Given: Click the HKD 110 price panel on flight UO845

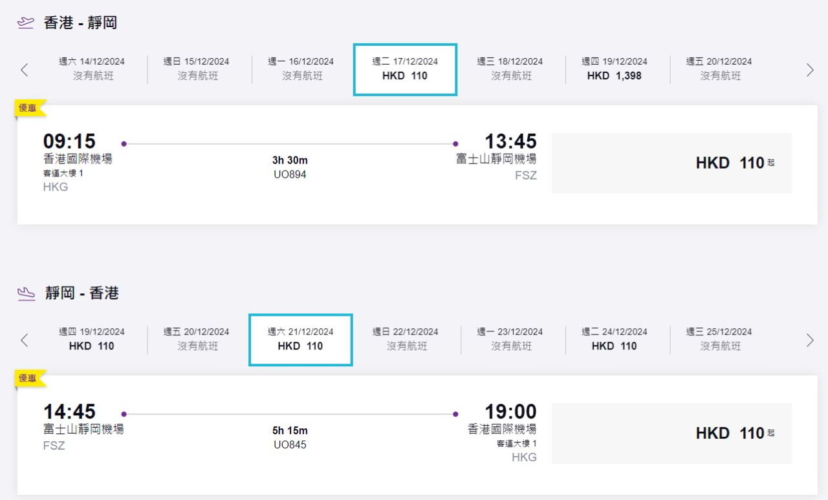Looking at the screenshot, I should tap(671, 433).
